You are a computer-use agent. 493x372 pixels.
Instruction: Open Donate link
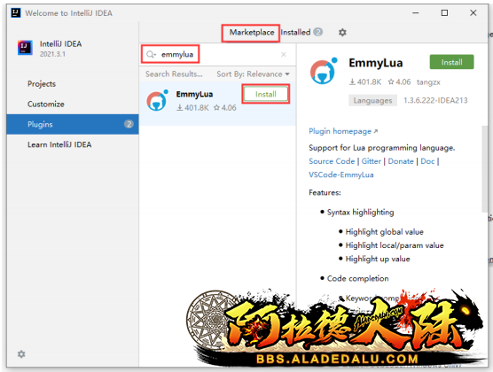click(x=401, y=161)
